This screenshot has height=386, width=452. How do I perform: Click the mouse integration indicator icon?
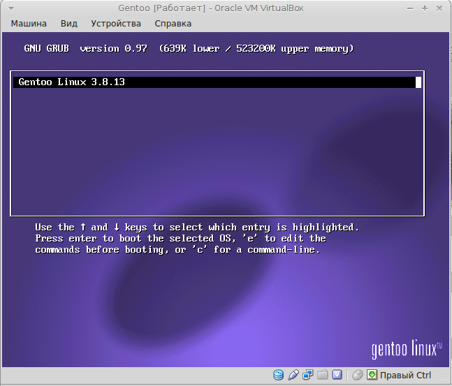pos(358,375)
